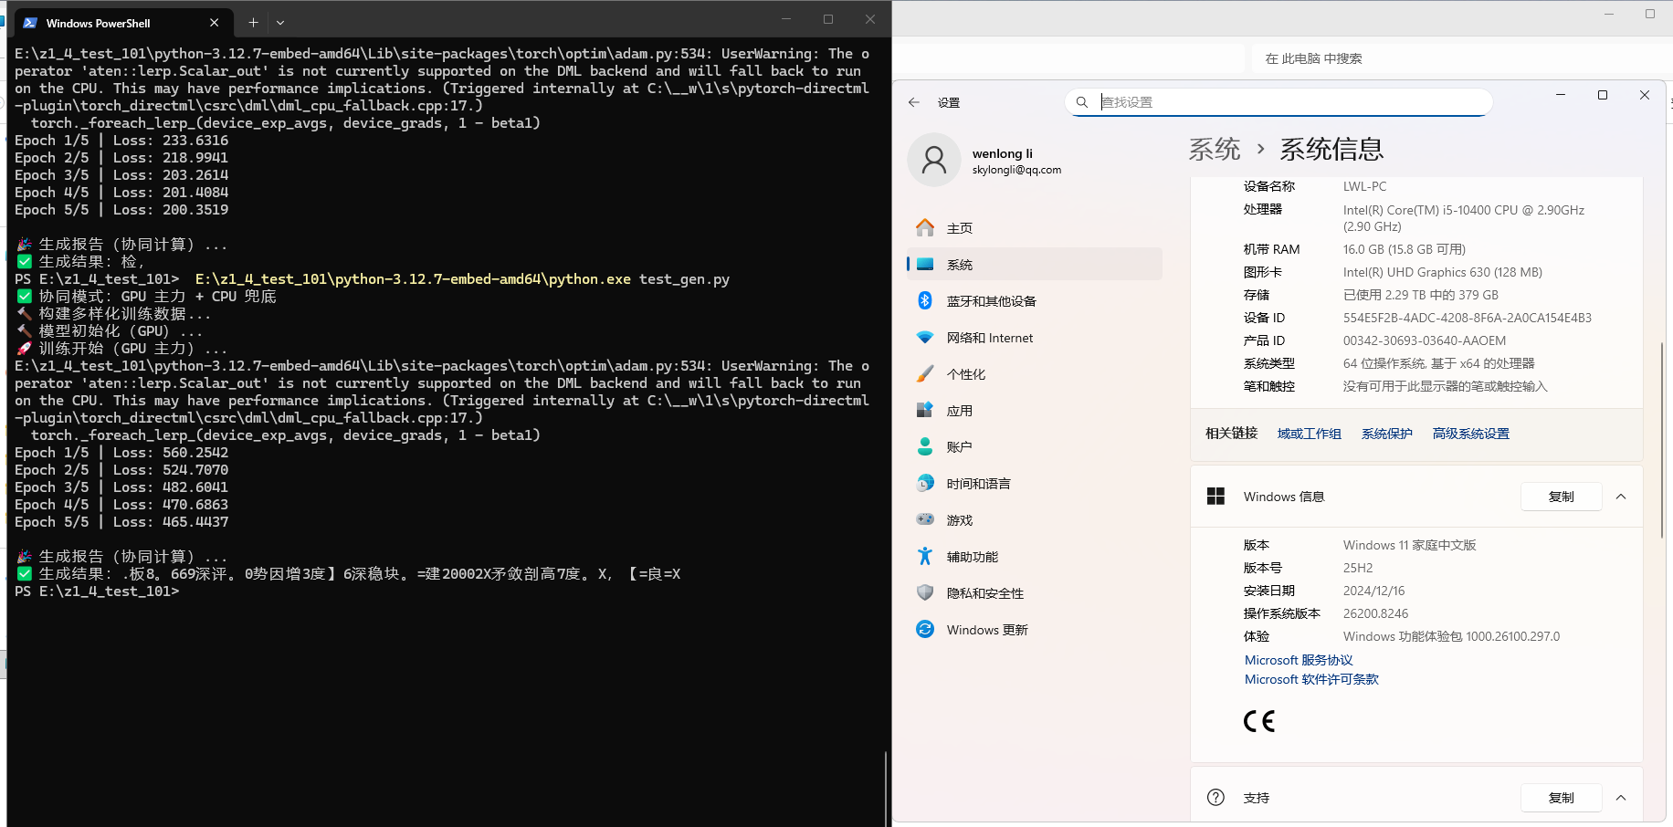
Task: Open 高级系统设置 link
Action: tap(1470, 434)
